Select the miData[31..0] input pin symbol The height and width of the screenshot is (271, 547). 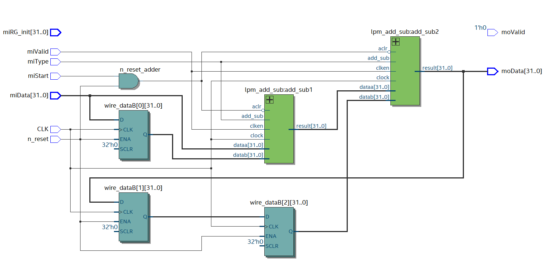click(x=56, y=95)
